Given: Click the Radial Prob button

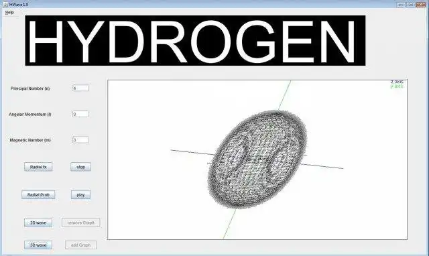Looking at the screenshot, I should click(x=38, y=195).
